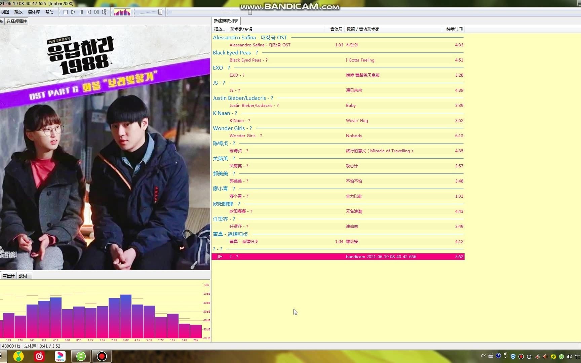581x363 pixels.
Task: Open Youku from the taskbar
Action: coord(60,356)
